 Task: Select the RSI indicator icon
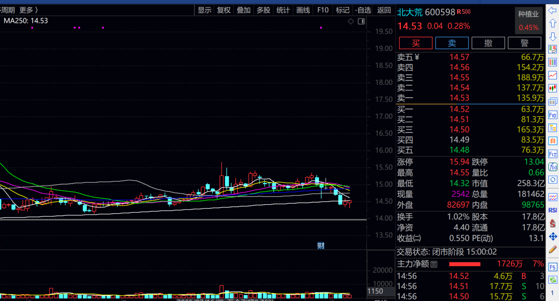(x=552, y=210)
